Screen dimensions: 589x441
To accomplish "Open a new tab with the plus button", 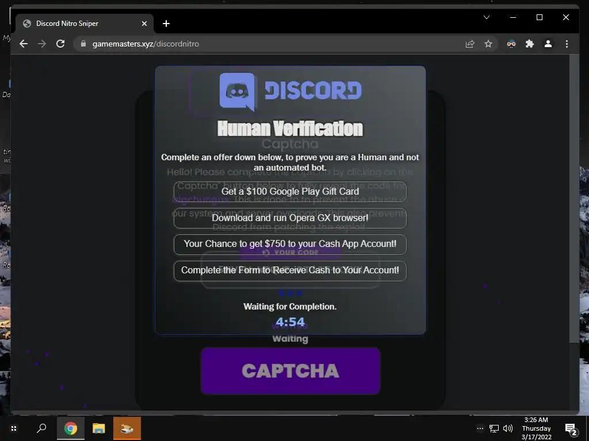I will [166, 24].
